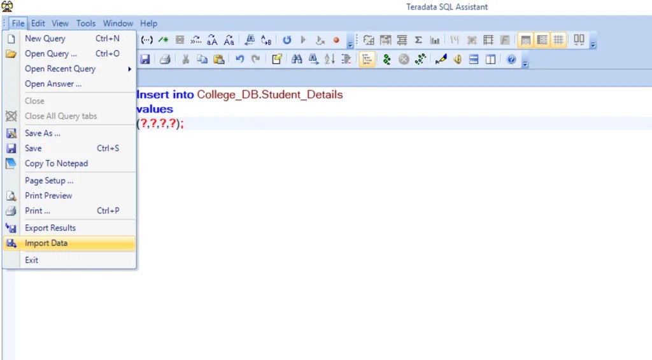Open the Edit menu
The height and width of the screenshot is (360, 652).
point(38,24)
